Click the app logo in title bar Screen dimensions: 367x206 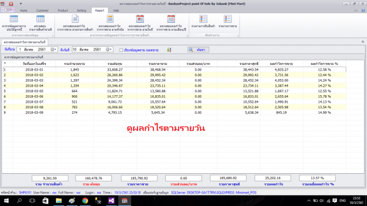click(x=3, y=4)
